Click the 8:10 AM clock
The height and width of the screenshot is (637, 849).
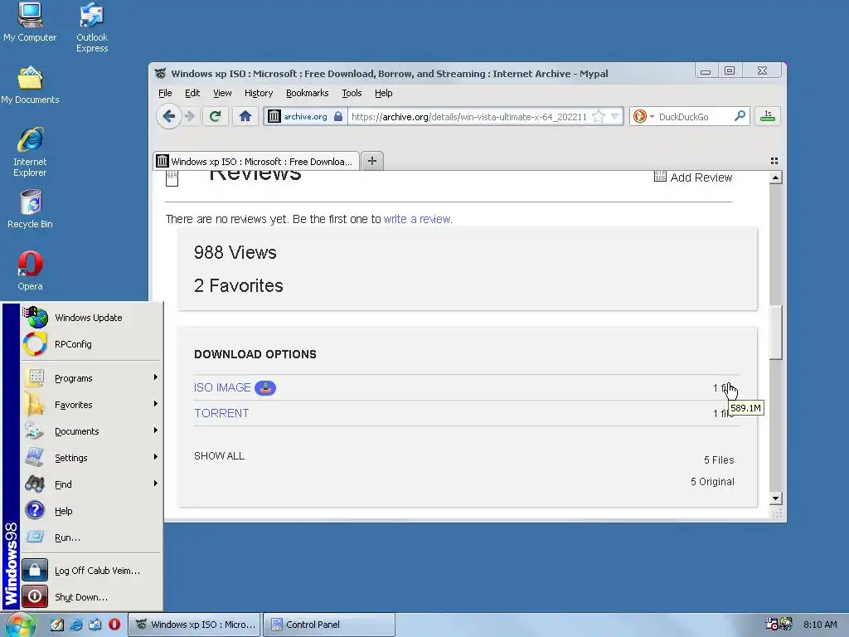820,625
